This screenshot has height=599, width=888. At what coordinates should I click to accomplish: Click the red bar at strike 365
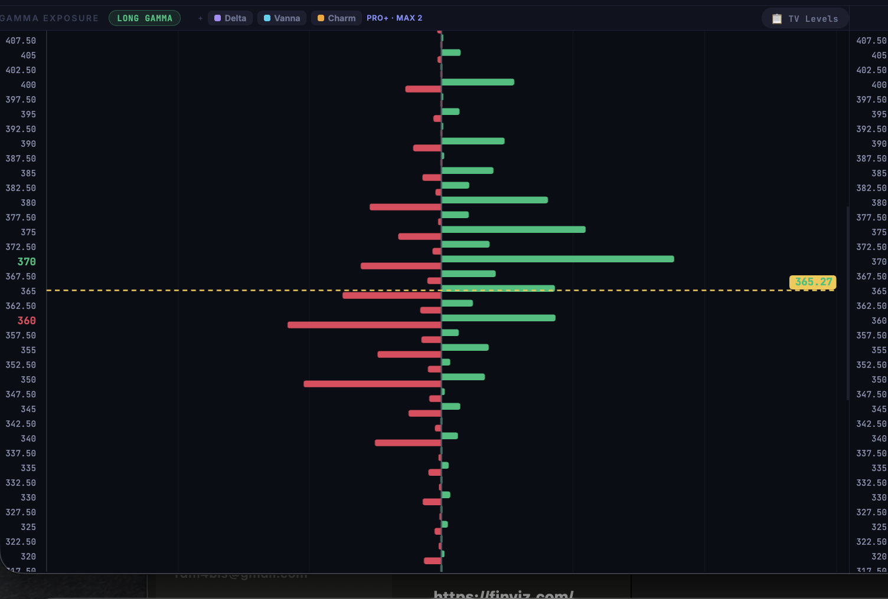392,295
